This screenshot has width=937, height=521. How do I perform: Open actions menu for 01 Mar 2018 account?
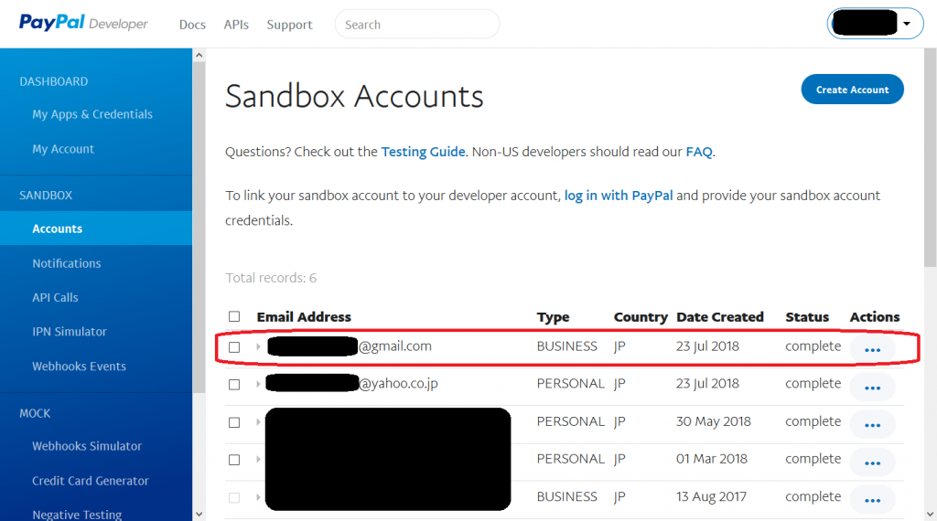[872, 462]
